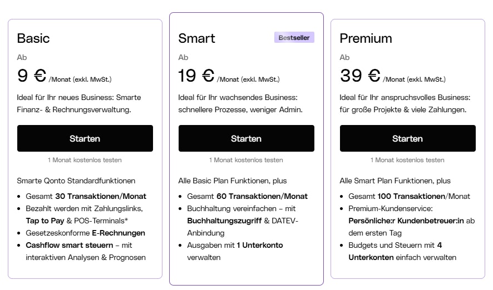Click Starten button in Basic plan
This screenshot has height=290, width=493.
(85, 138)
